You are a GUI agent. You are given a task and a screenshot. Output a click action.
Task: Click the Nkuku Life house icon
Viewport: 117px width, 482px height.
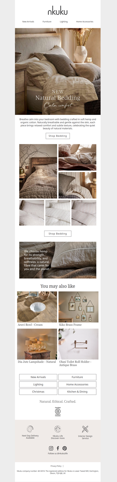[x=58, y=429]
